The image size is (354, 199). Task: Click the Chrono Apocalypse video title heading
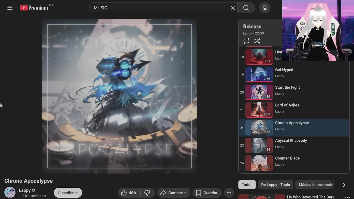tap(28, 181)
